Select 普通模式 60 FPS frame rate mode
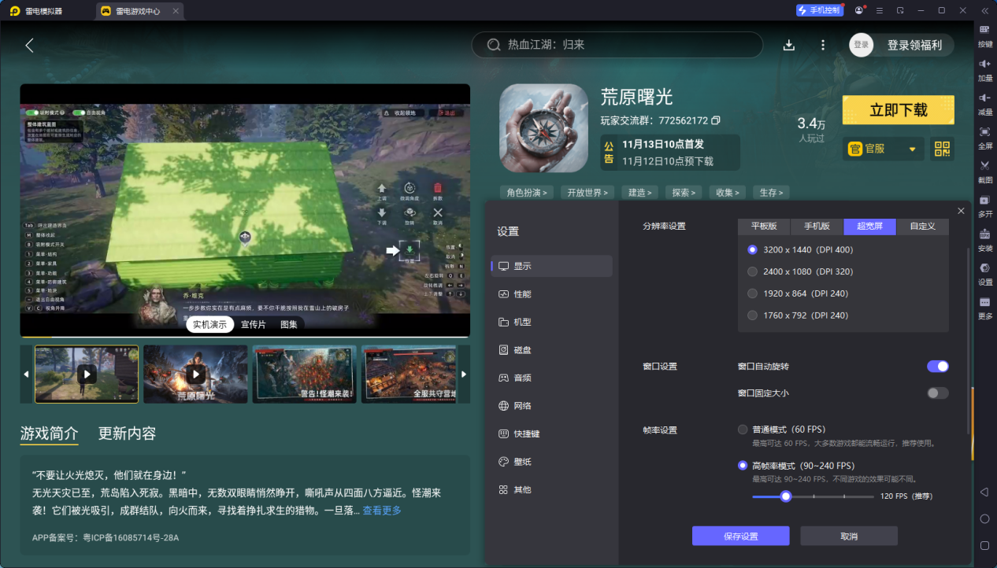This screenshot has width=997, height=568. [x=742, y=430]
